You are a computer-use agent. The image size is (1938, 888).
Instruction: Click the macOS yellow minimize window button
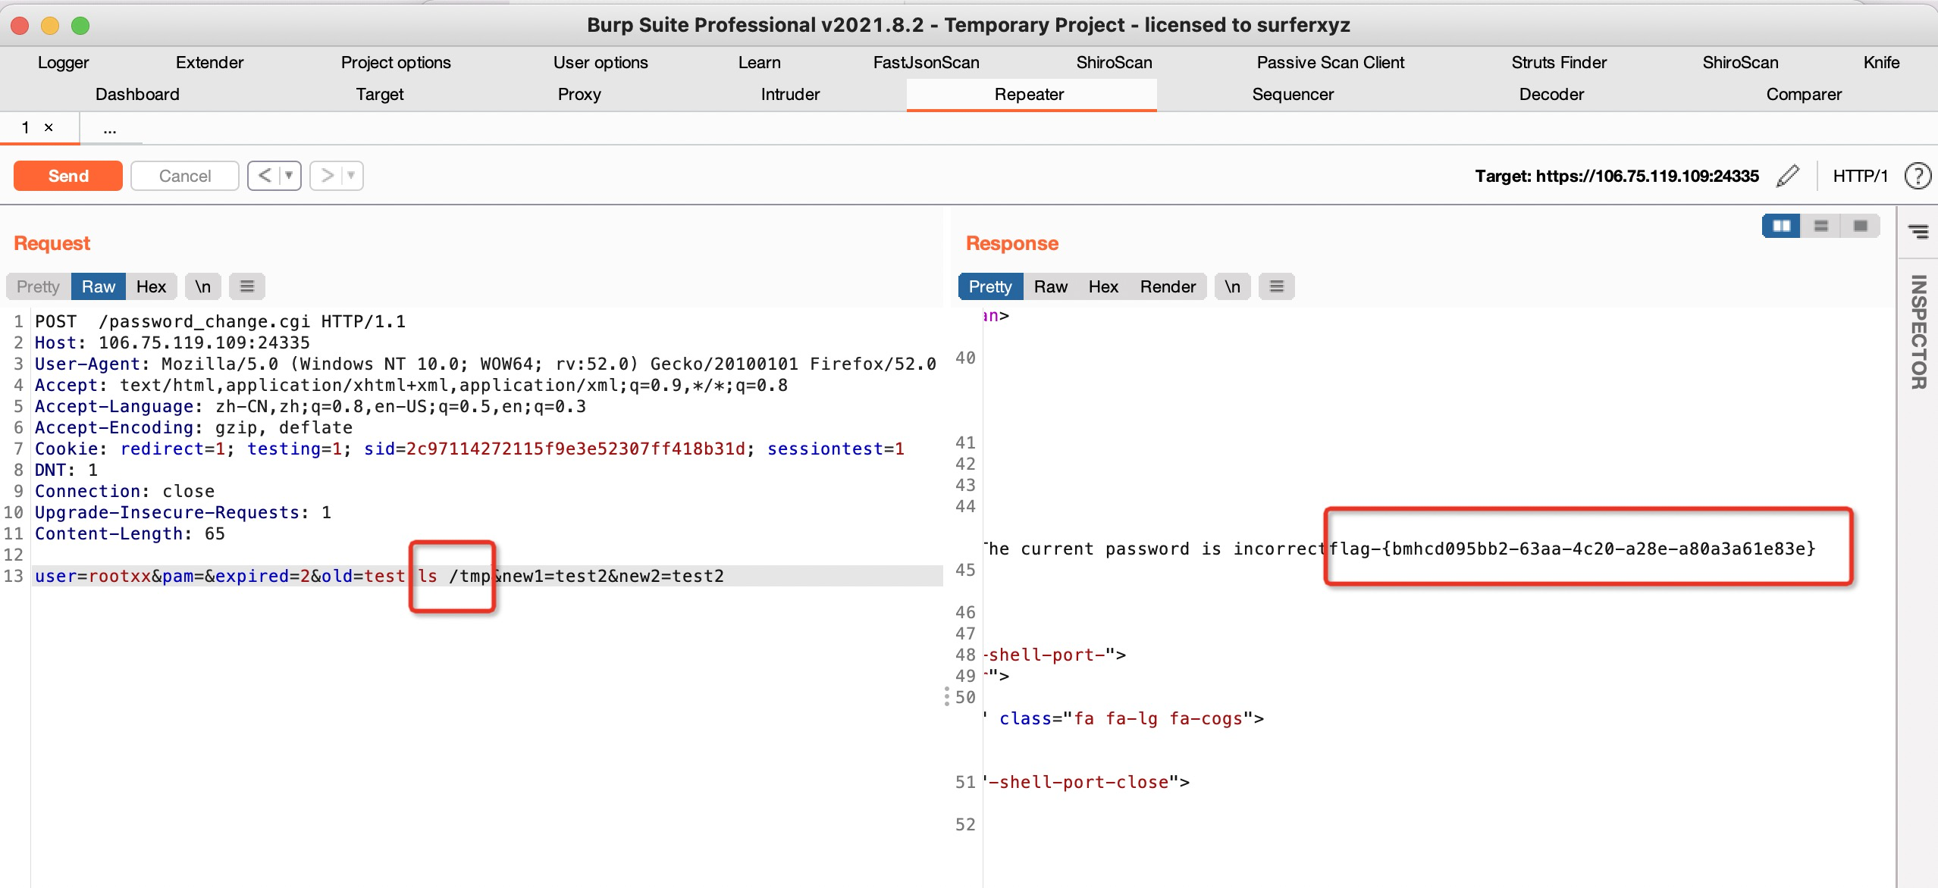tap(50, 26)
